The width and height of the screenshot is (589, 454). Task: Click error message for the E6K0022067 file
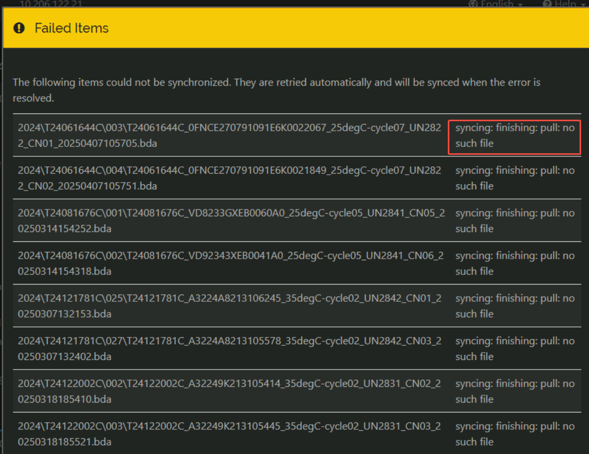tap(514, 135)
